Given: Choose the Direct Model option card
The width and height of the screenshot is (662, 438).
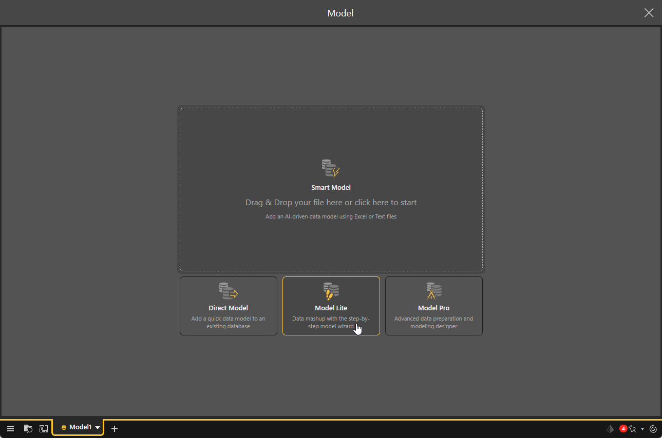Looking at the screenshot, I should pyautogui.click(x=228, y=306).
